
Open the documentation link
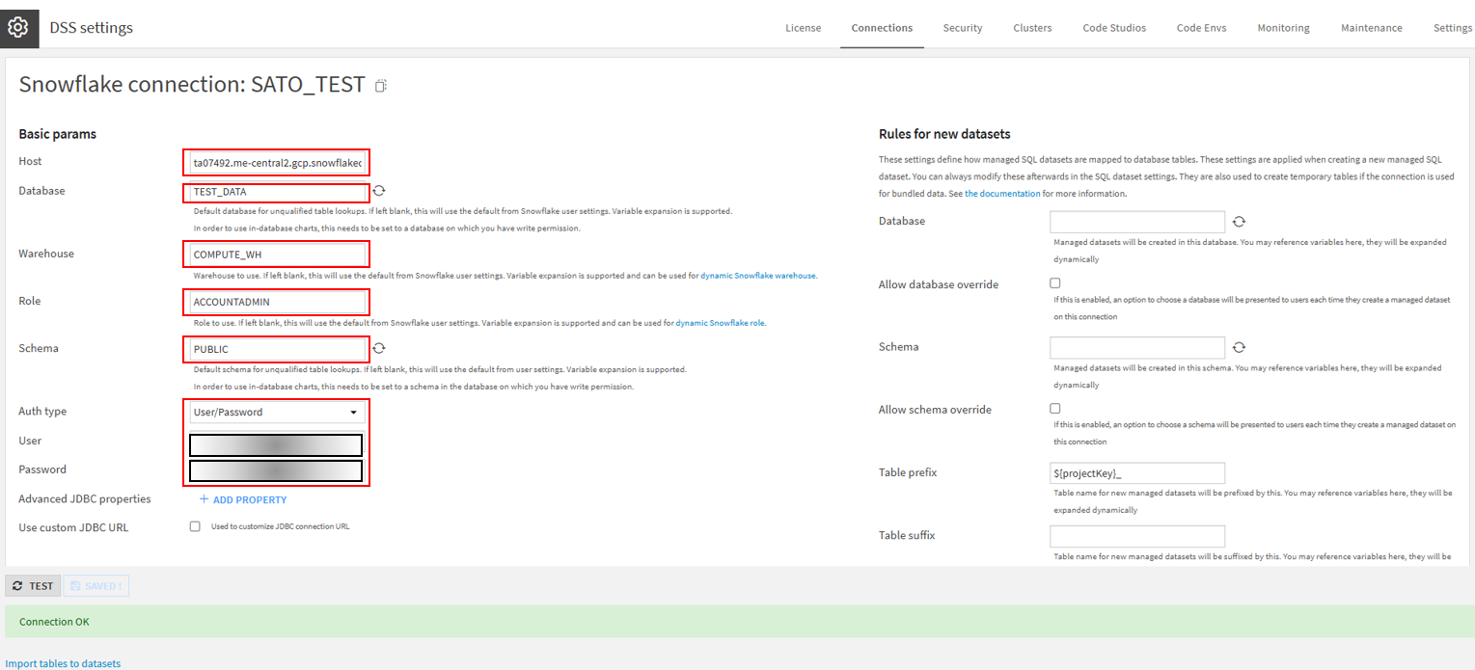[1002, 194]
